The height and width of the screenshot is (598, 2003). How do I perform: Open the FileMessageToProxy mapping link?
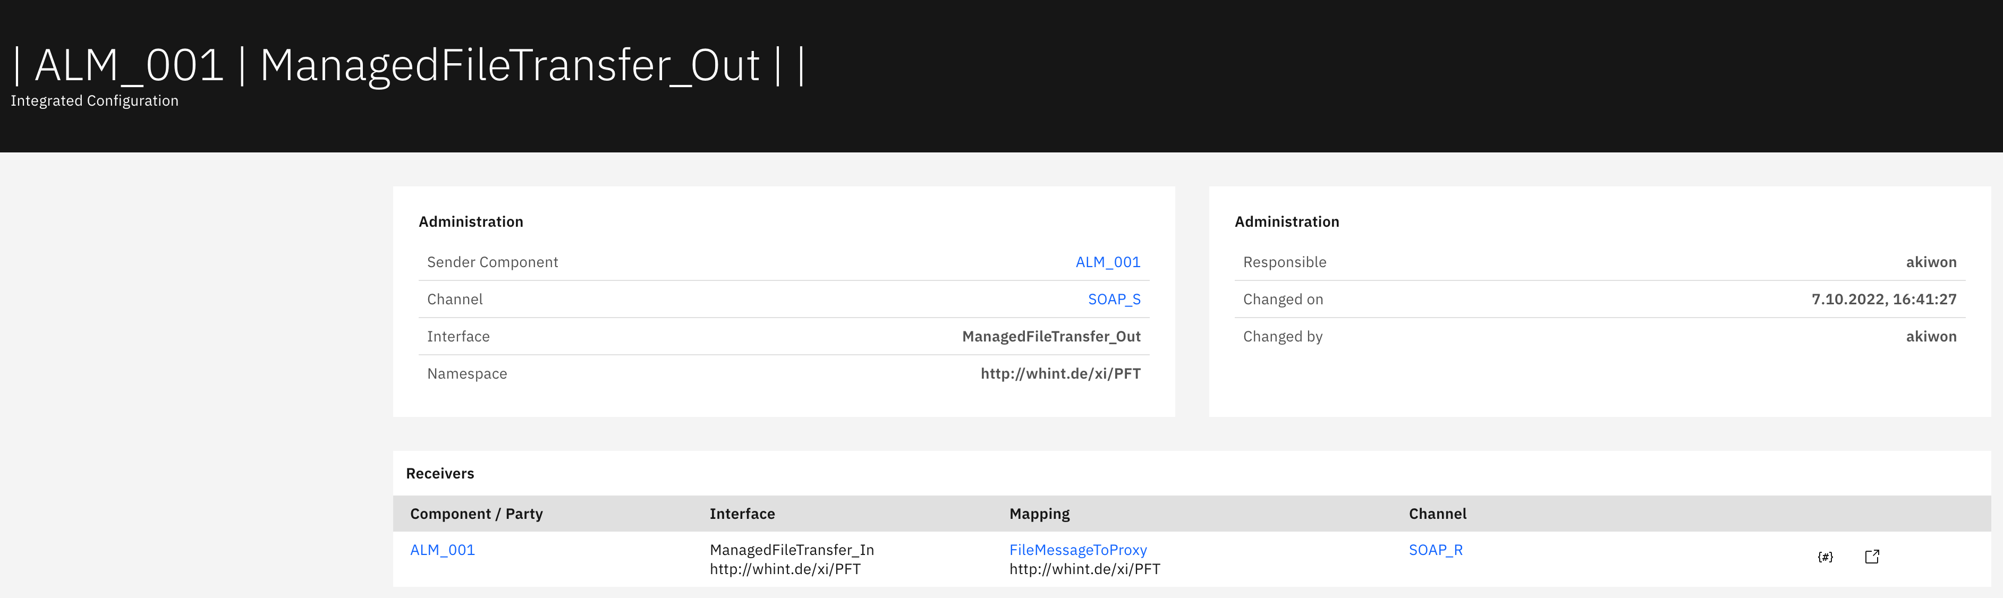pyautogui.click(x=1077, y=550)
